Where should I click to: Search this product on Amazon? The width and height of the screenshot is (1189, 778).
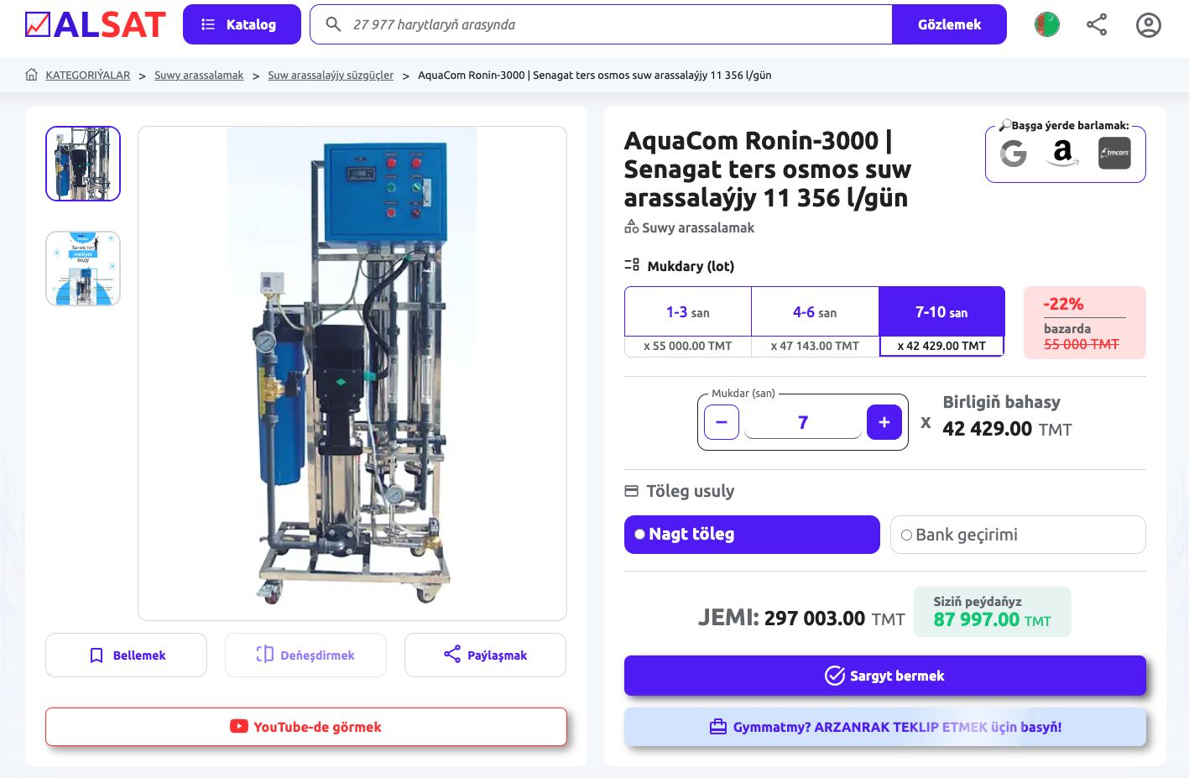click(x=1063, y=153)
